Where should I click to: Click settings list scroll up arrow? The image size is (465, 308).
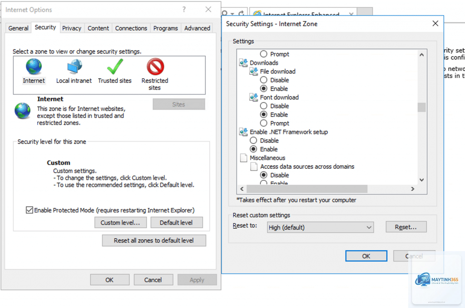pyautogui.click(x=422, y=55)
